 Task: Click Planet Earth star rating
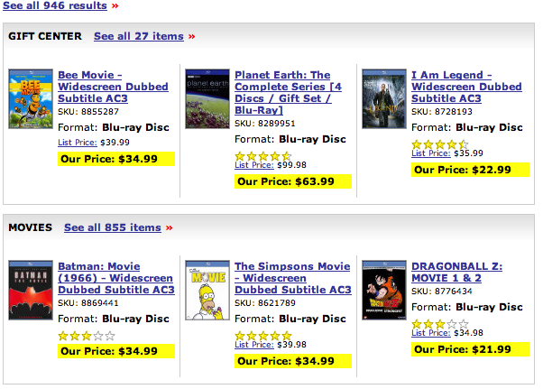coord(262,155)
